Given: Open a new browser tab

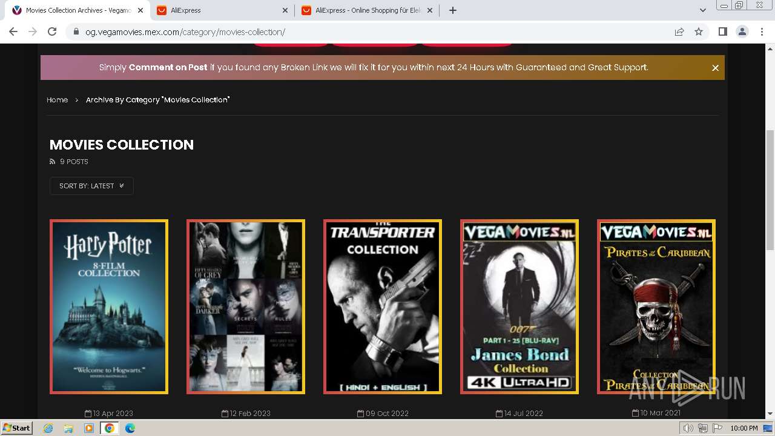Looking at the screenshot, I should click(452, 10).
